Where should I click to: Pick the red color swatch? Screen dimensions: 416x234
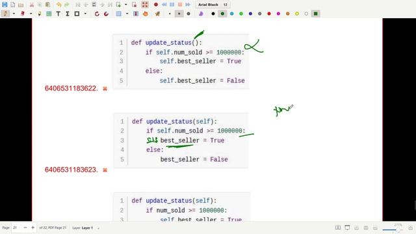point(269,14)
